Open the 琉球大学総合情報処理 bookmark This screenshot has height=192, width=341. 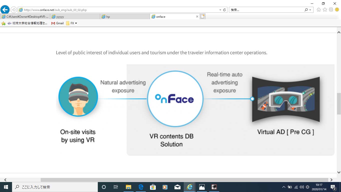pos(27,23)
